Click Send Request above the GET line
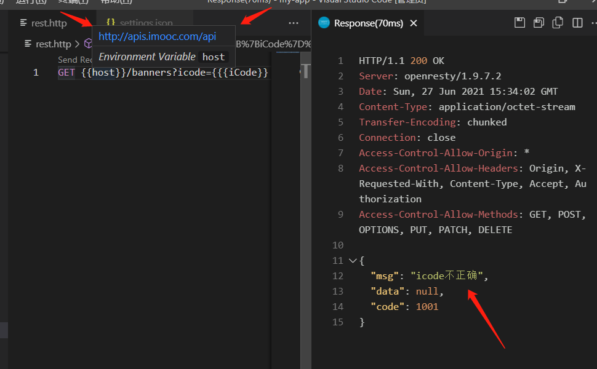Viewport: 597px width, 369px height. coord(75,60)
